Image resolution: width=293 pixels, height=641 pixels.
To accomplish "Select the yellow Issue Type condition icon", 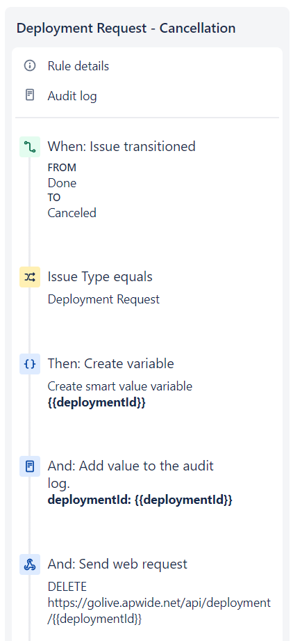I will [x=30, y=277].
